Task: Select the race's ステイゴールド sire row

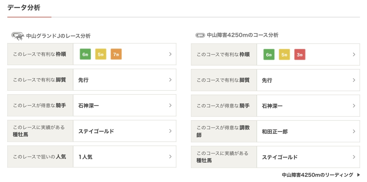Action: click(96, 131)
